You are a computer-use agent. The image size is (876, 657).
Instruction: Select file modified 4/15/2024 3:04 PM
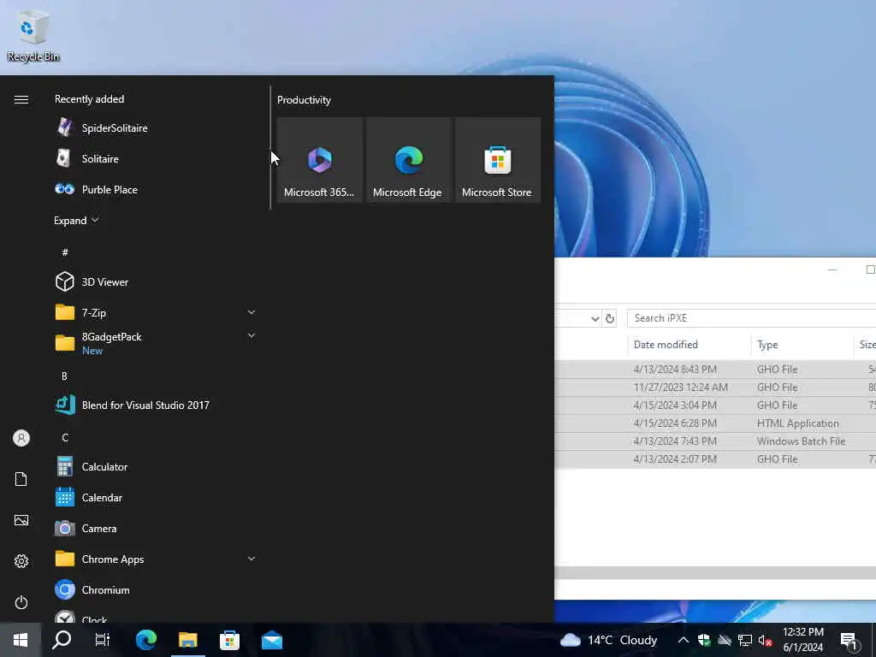(x=715, y=405)
